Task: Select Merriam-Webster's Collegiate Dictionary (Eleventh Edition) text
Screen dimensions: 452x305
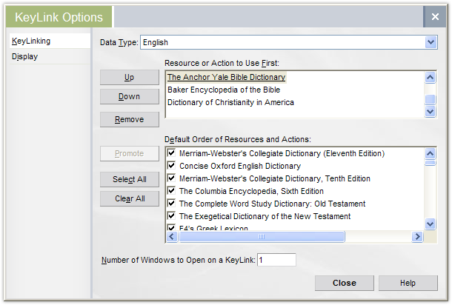Action: tap(282, 153)
